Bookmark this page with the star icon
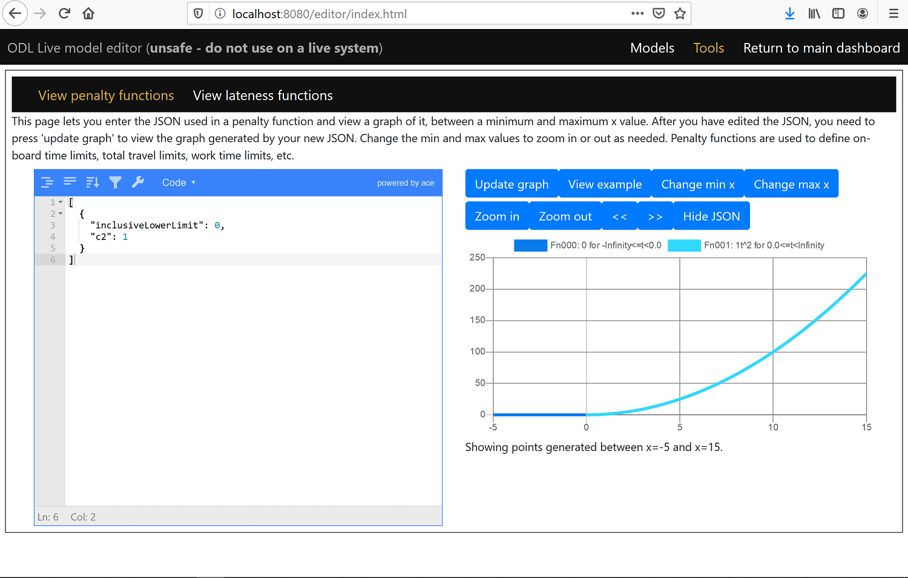 tap(680, 13)
